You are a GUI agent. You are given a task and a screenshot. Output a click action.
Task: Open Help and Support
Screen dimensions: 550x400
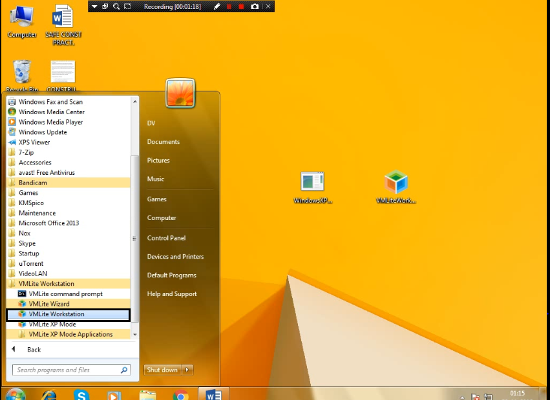pos(172,294)
